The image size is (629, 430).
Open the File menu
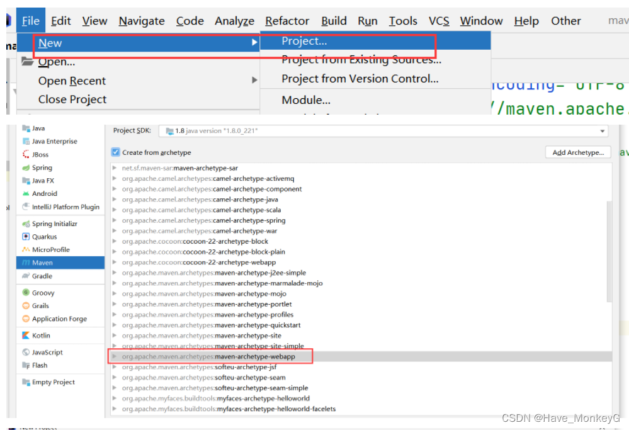point(31,20)
